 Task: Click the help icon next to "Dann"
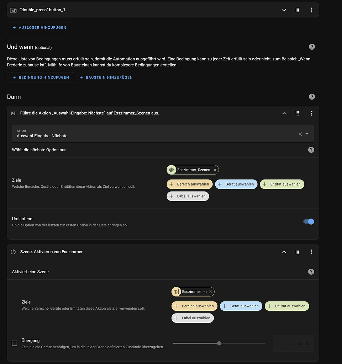312,96
